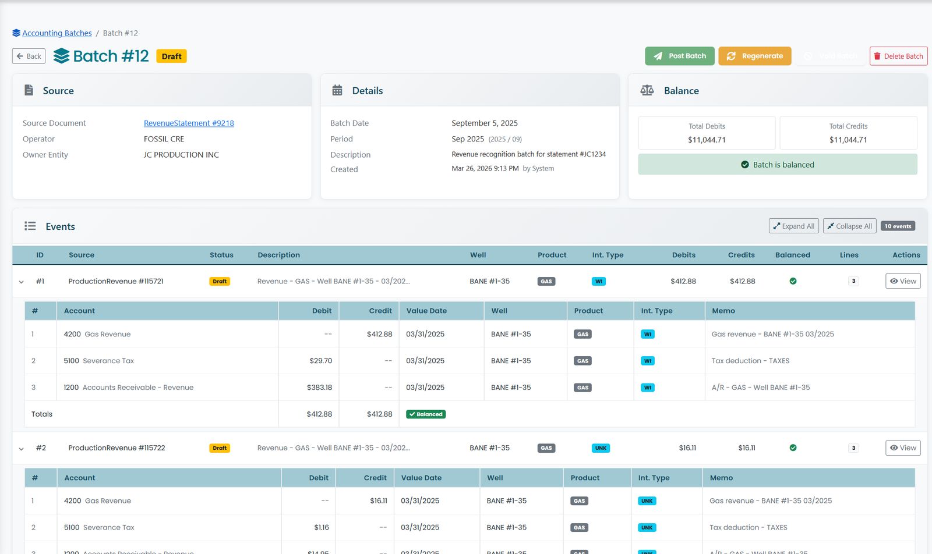
Task: View event #2 ProductionRevenue #115722
Action: click(903, 448)
